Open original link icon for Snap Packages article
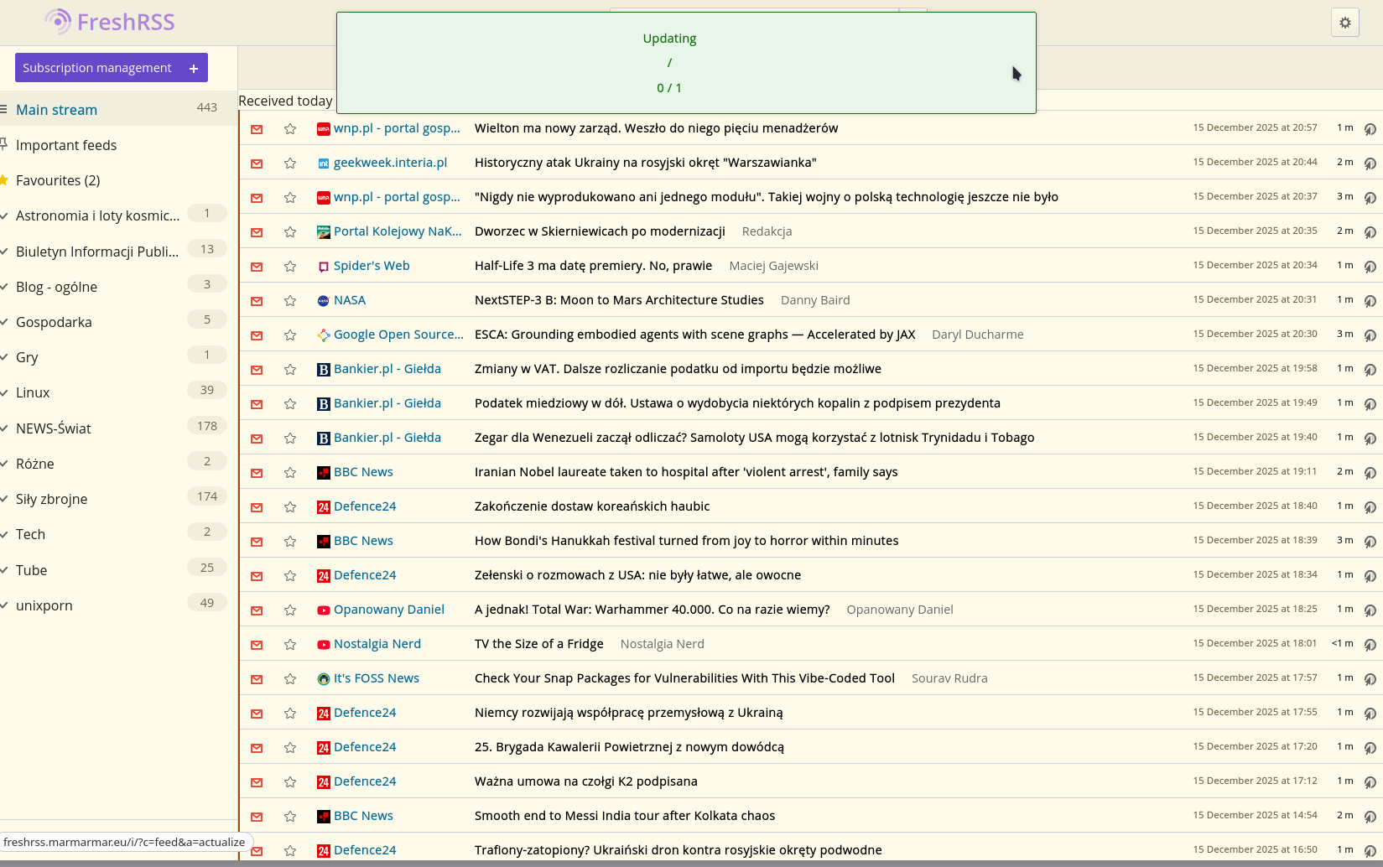The height and width of the screenshot is (867, 1383). [1370, 678]
